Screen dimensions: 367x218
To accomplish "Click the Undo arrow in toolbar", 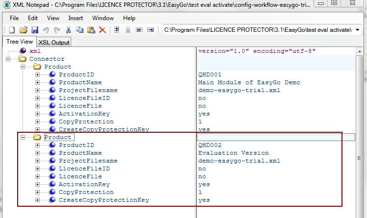I will 46,30.
